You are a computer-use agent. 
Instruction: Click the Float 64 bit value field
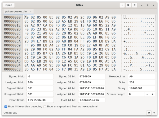point(91,100)
